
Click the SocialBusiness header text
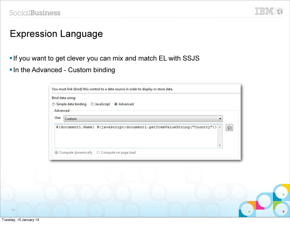(x=35, y=13)
